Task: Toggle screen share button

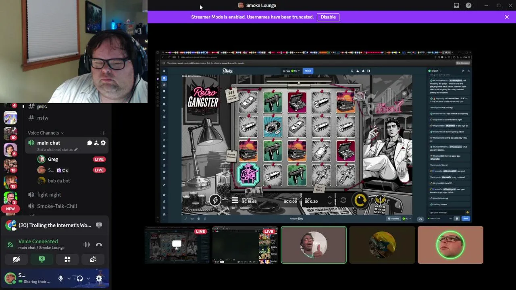Action: pos(42,259)
